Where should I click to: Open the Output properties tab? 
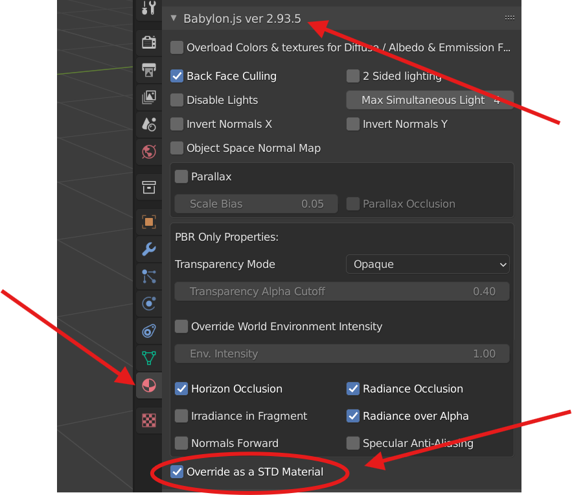click(x=149, y=69)
